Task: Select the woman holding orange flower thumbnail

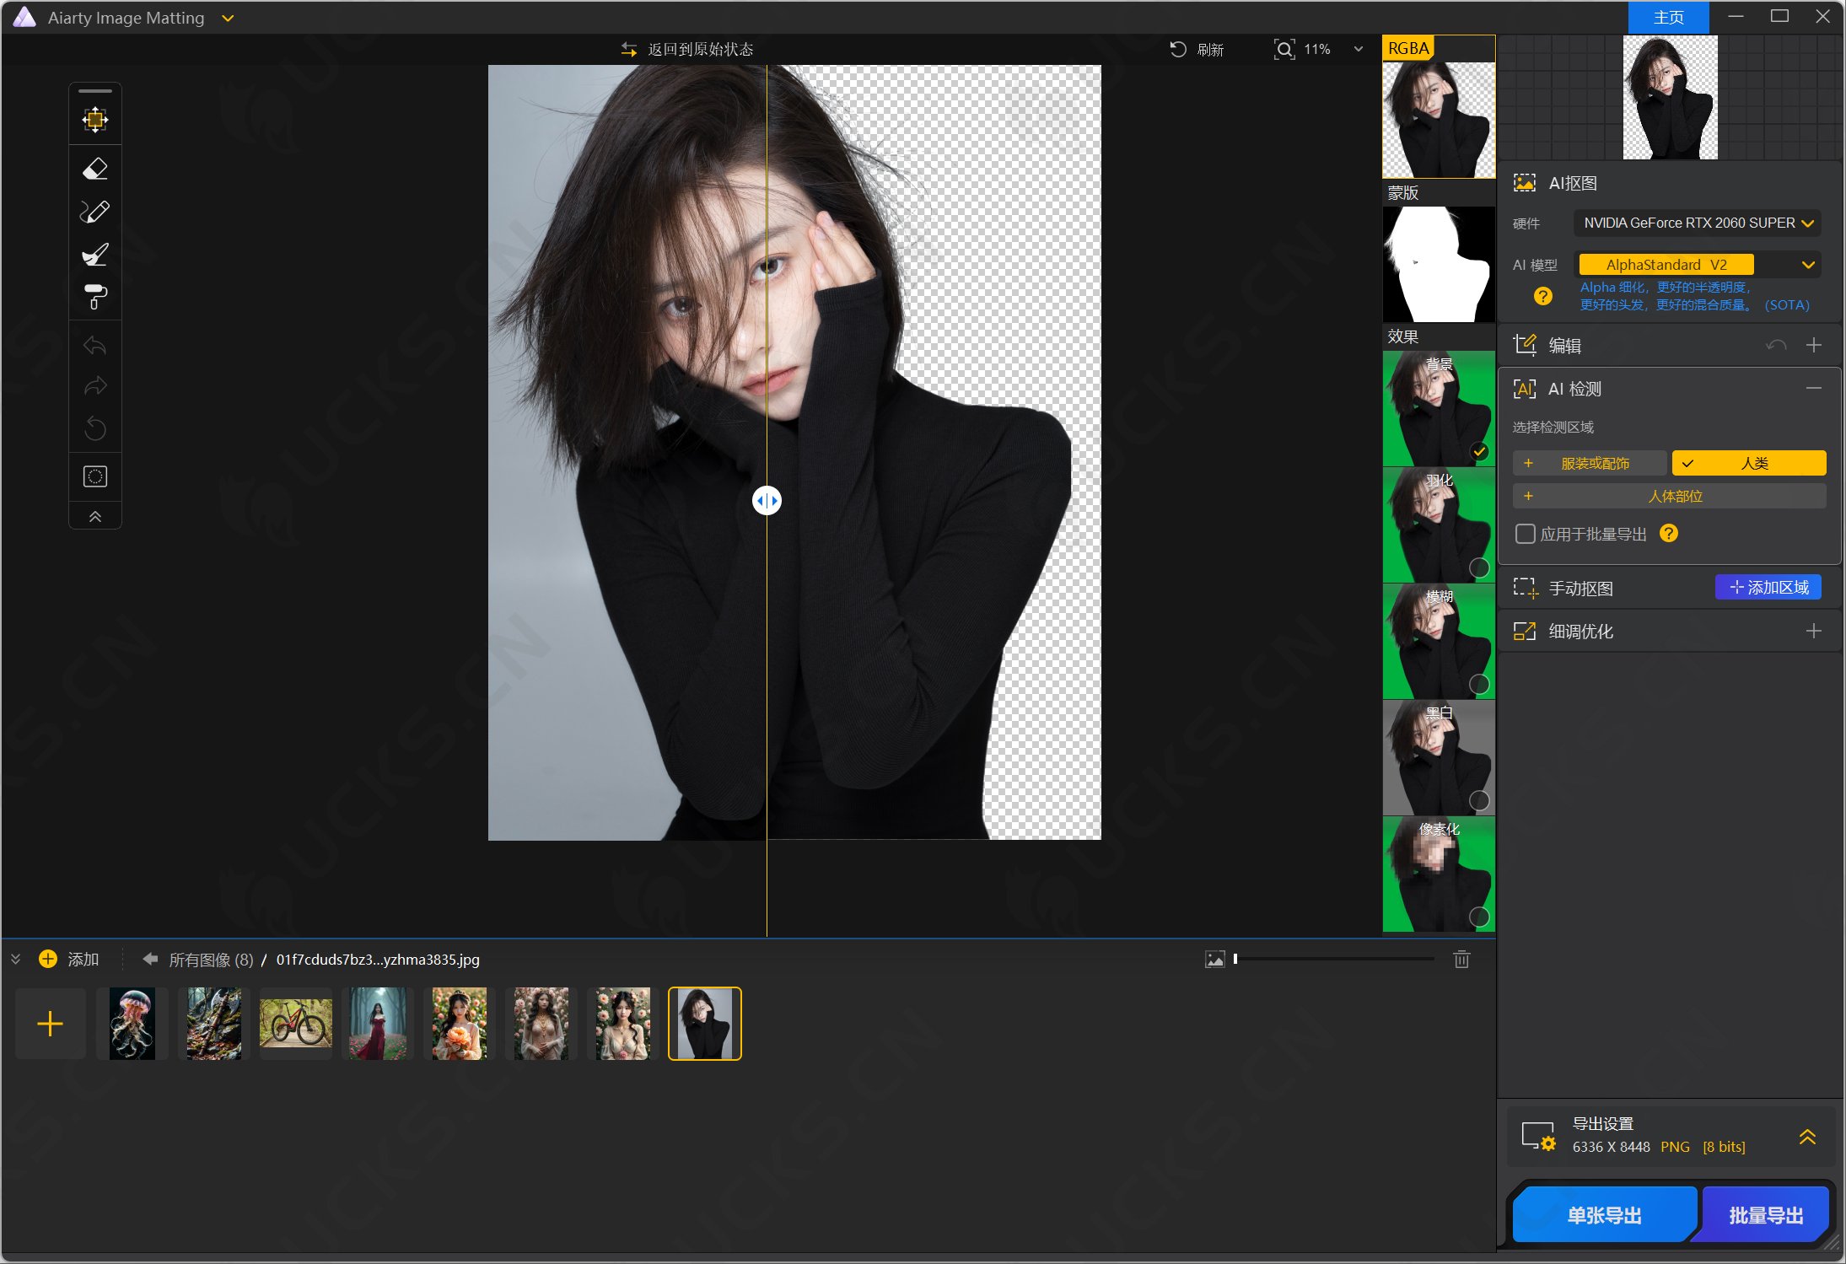Action: coord(460,1024)
